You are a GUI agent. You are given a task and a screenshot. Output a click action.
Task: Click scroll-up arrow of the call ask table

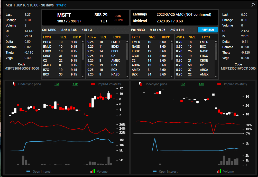point(127,41)
